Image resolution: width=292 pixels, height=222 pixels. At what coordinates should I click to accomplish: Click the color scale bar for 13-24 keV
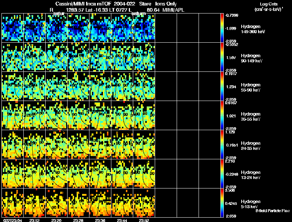point(222,174)
